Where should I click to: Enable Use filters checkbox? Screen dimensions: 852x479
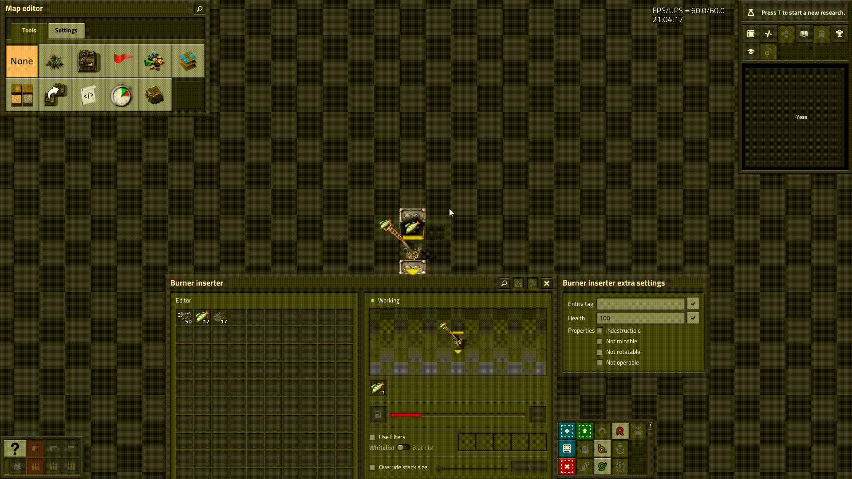pyautogui.click(x=373, y=437)
